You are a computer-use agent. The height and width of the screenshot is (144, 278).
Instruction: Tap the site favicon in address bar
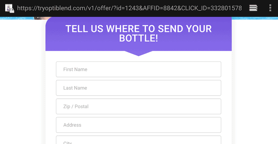tap(9, 8)
